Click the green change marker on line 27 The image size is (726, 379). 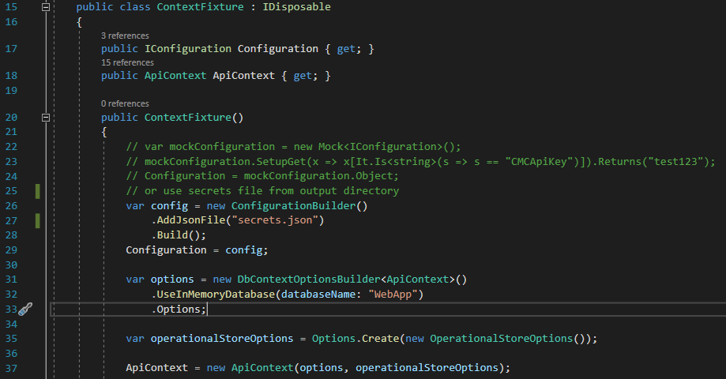pos(37,220)
